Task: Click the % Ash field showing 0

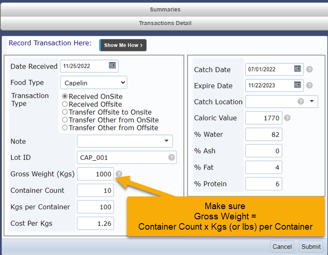Action: [x=263, y=150]
